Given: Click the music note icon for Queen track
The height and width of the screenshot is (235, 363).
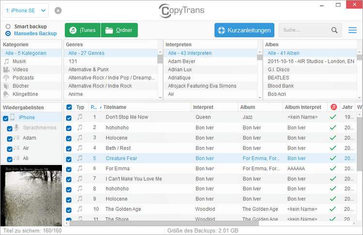Looking at the screenshot, I should click(80, 117).
